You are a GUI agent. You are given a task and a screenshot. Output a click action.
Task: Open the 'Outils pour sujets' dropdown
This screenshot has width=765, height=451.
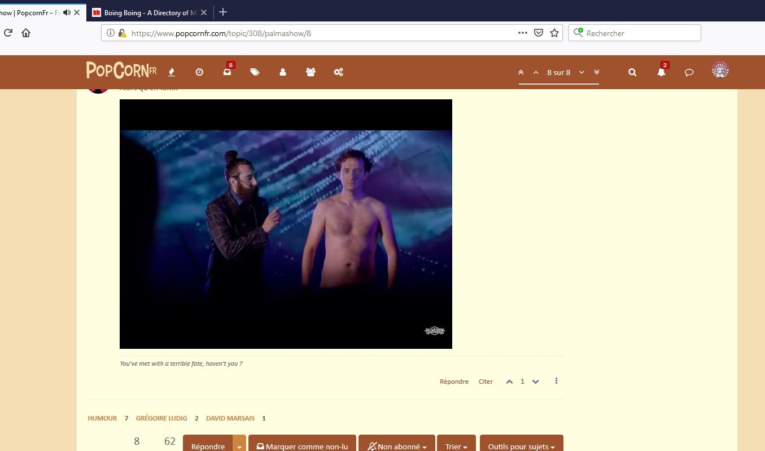522,444
